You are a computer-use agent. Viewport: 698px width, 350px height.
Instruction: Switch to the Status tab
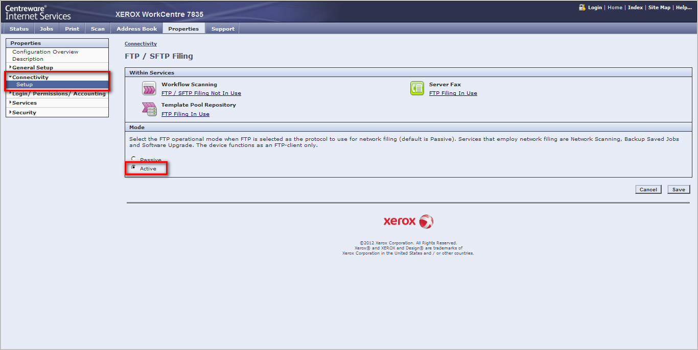(x=19, y=29)
